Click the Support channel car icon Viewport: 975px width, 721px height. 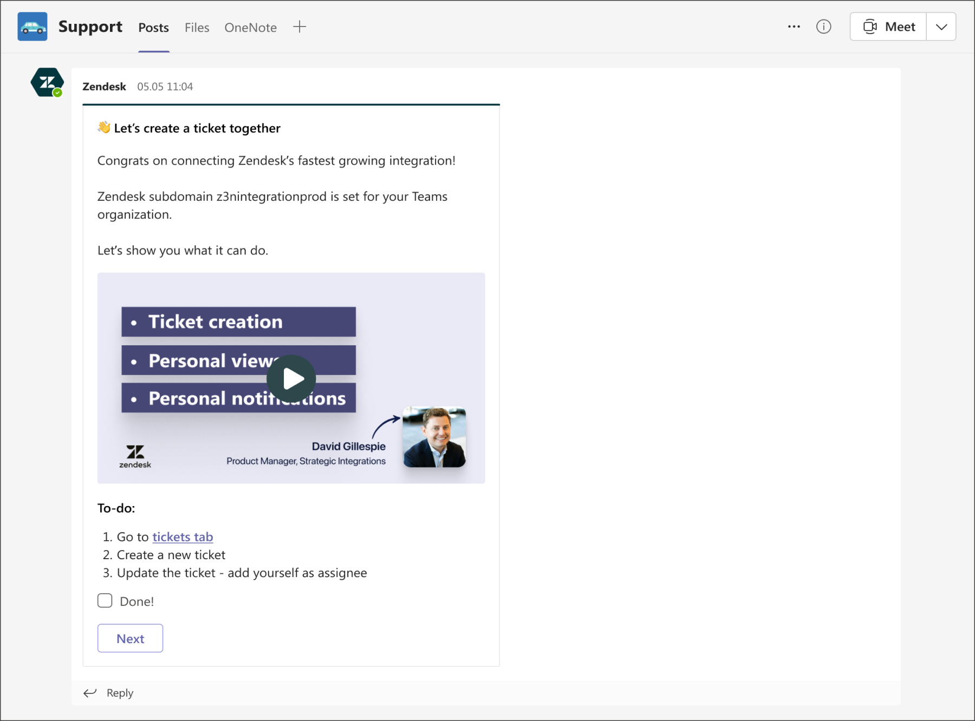pyautogui.click(x=32, y=27)
